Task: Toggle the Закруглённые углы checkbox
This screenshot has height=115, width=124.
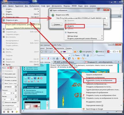Action: pyautogui.click(x=3, y=77)
